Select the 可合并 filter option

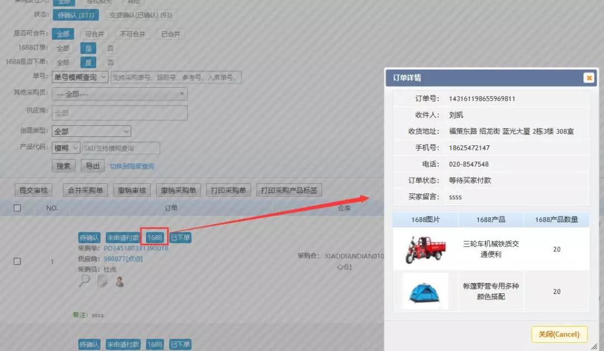(95, 34)
